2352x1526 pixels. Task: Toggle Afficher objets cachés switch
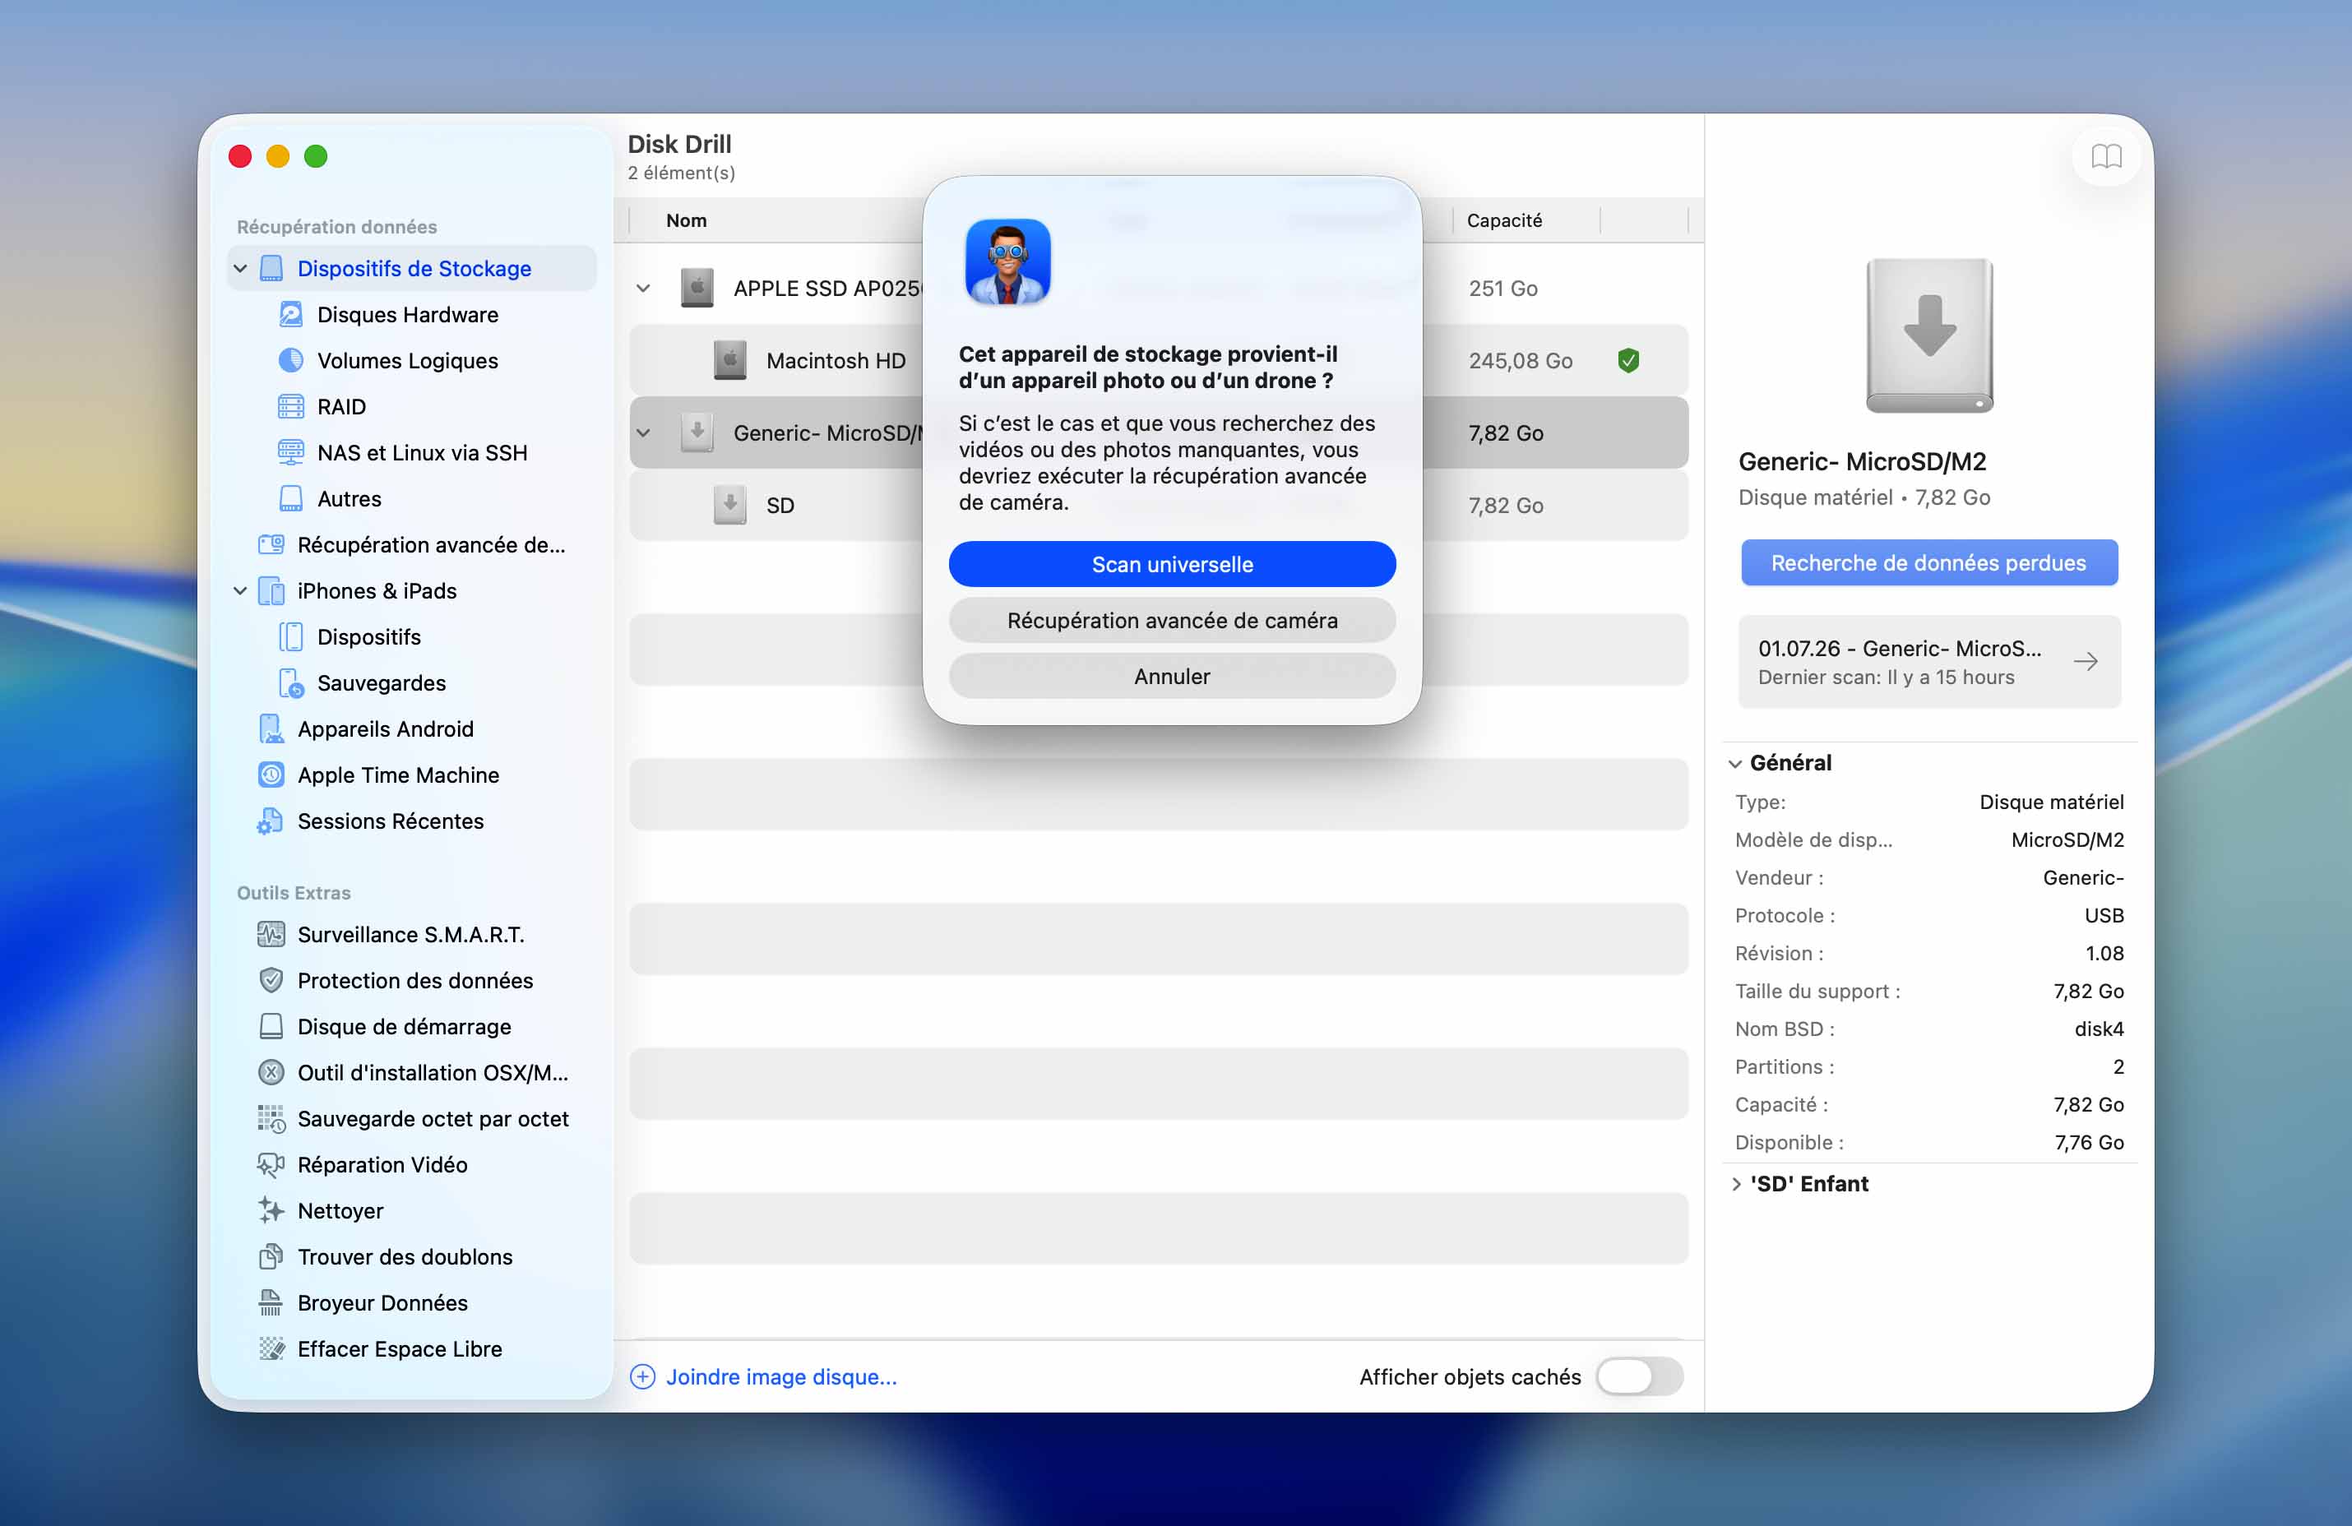[x=1638, y=1377]
